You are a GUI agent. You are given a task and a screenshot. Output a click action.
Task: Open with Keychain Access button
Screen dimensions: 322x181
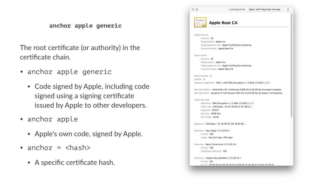pyautogui.click(x=264, y=9)
